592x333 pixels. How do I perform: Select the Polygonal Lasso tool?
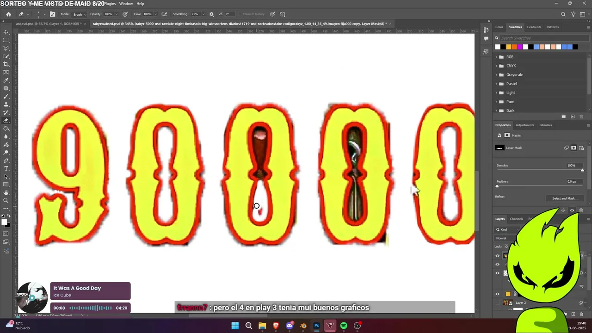6,48
